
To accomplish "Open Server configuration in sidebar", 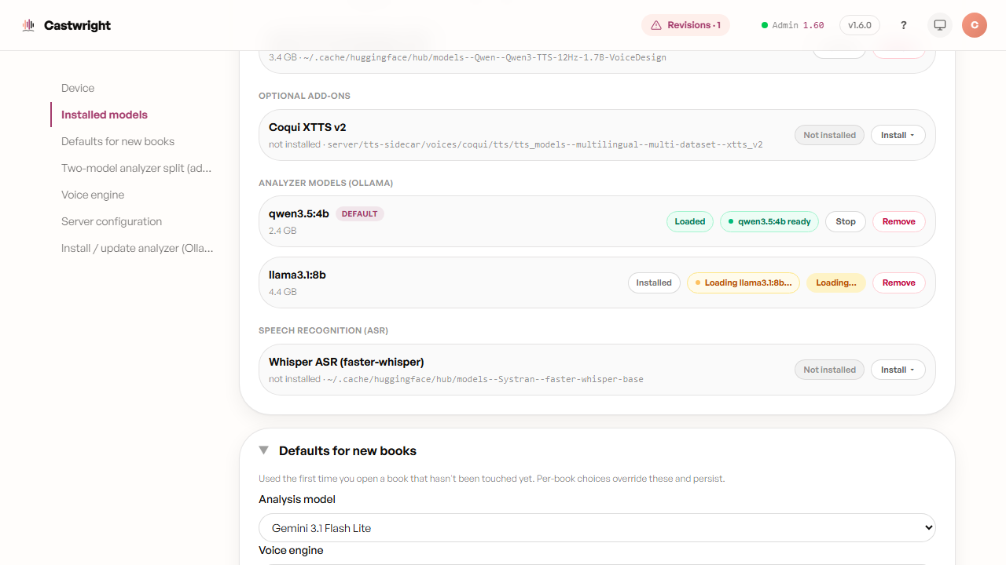I will click(x=112, y=221).
